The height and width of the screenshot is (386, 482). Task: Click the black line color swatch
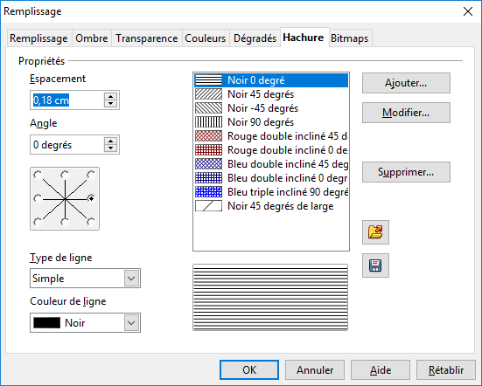tap(46, 323)
